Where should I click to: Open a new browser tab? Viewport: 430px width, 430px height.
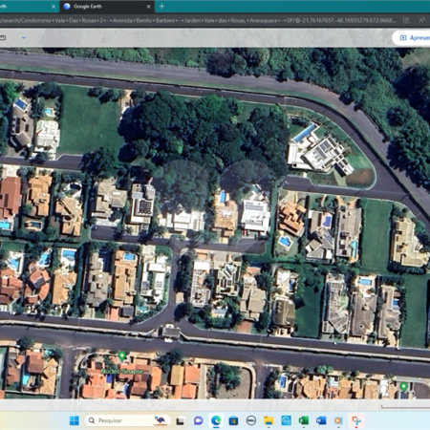coord(161,7)
